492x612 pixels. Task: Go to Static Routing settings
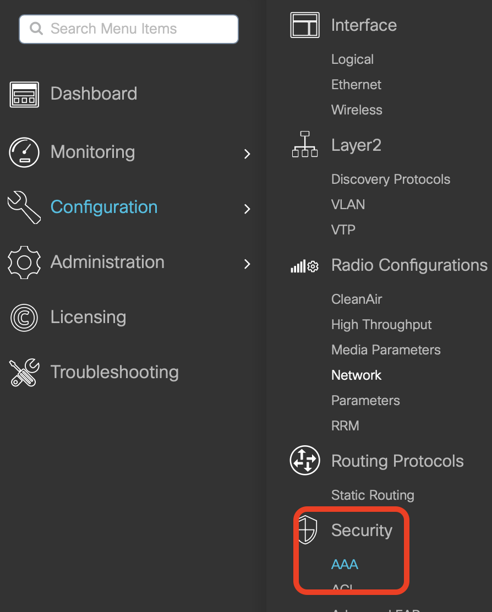coord(373,495)
